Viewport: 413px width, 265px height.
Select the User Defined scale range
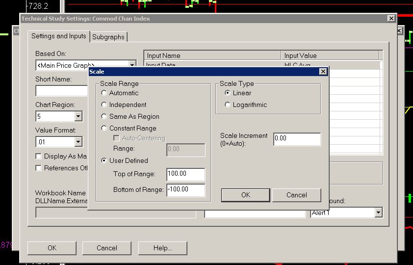pyautogui.click(x=103, y=160)
